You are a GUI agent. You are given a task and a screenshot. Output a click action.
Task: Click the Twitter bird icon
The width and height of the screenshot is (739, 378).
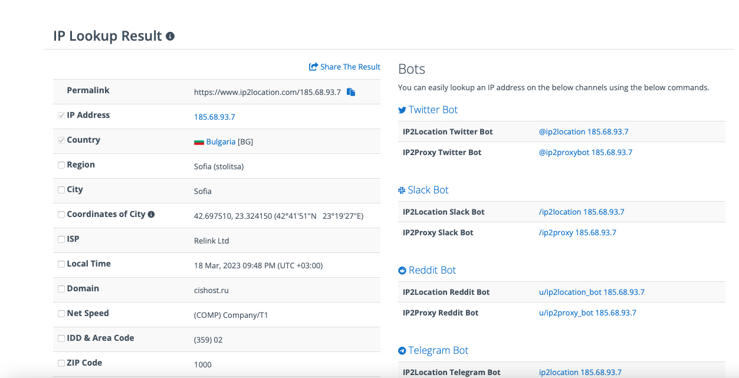(402, 110)
